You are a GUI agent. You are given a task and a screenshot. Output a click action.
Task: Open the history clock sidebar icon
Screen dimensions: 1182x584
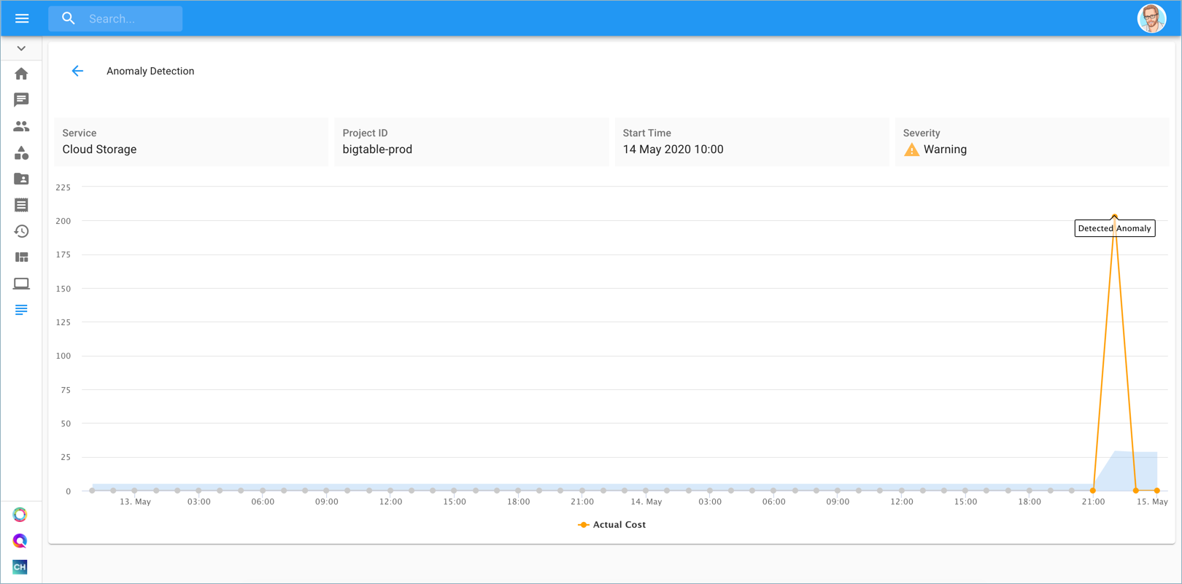21,231
